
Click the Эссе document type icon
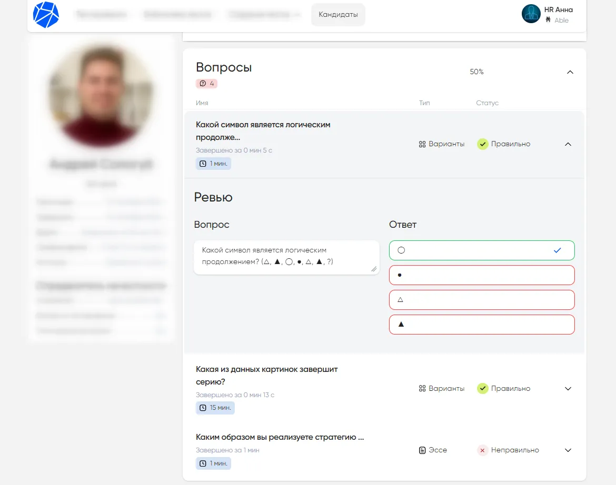422,450
